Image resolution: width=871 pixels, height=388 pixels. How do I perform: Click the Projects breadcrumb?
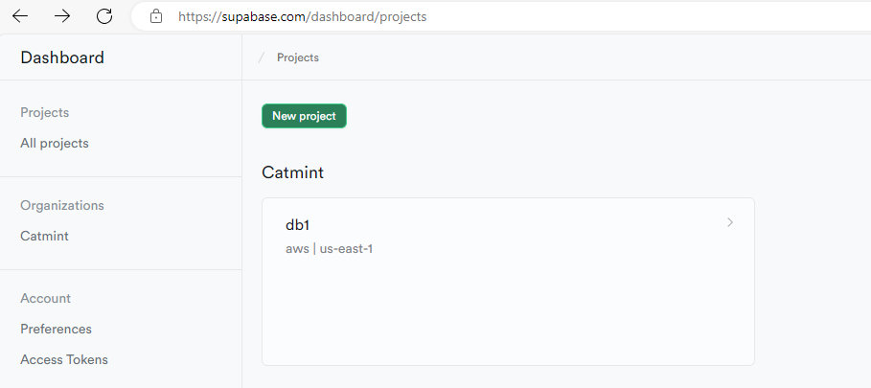pos(298,57)
